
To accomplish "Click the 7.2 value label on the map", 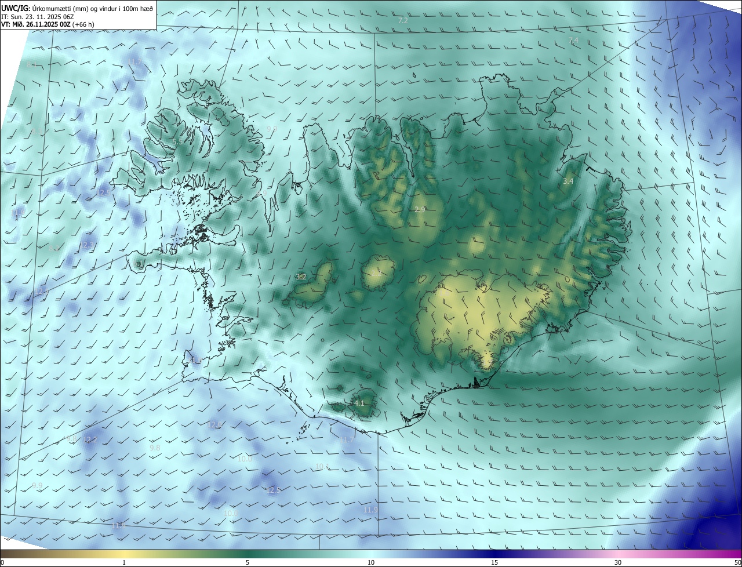I will pyautogui.click(x=403, y=20).
